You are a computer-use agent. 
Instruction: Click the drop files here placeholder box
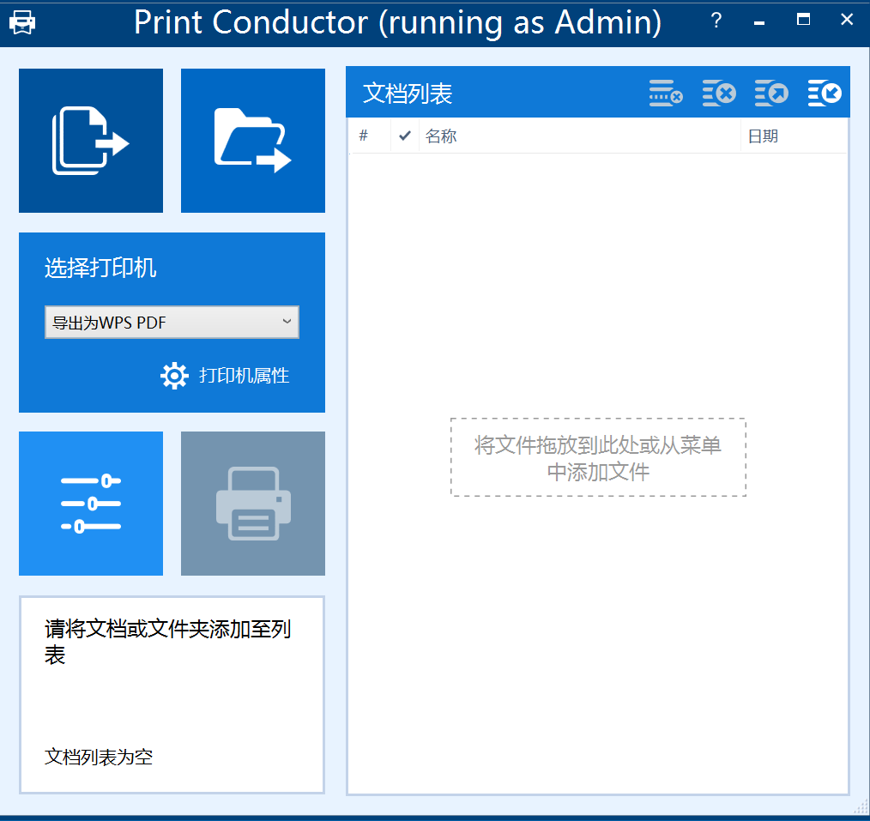[598, 457]
